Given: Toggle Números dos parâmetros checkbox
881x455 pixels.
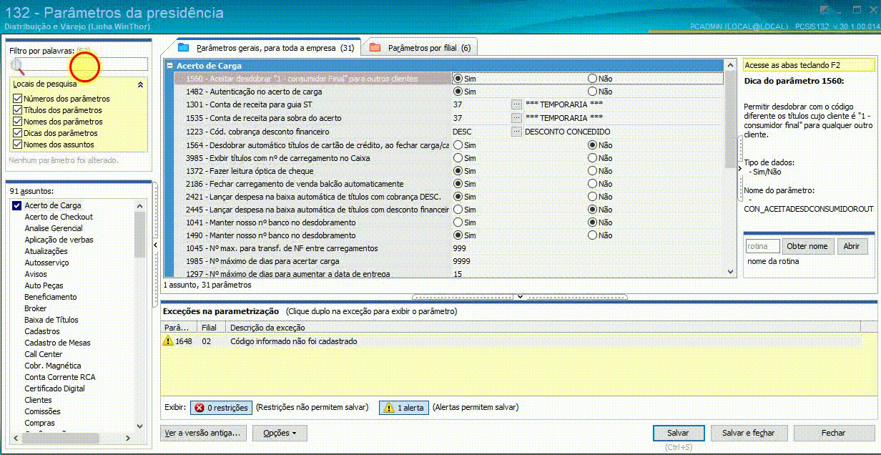Looking at the screenshot, I should pos(18,99).
